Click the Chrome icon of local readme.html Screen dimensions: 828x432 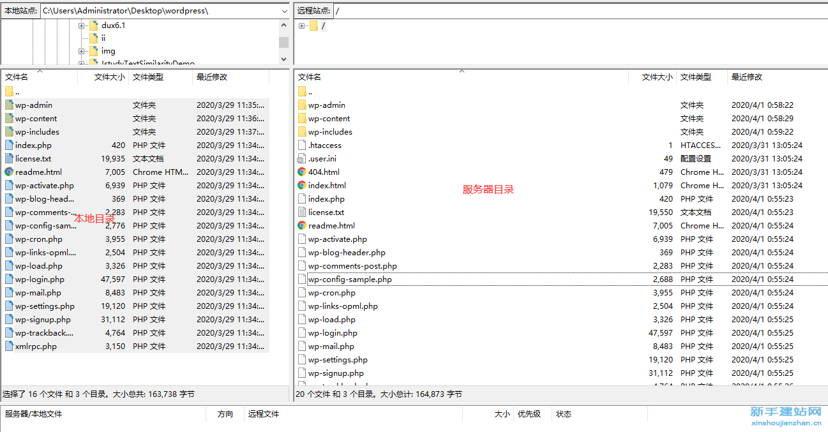[x=9, y=172]
